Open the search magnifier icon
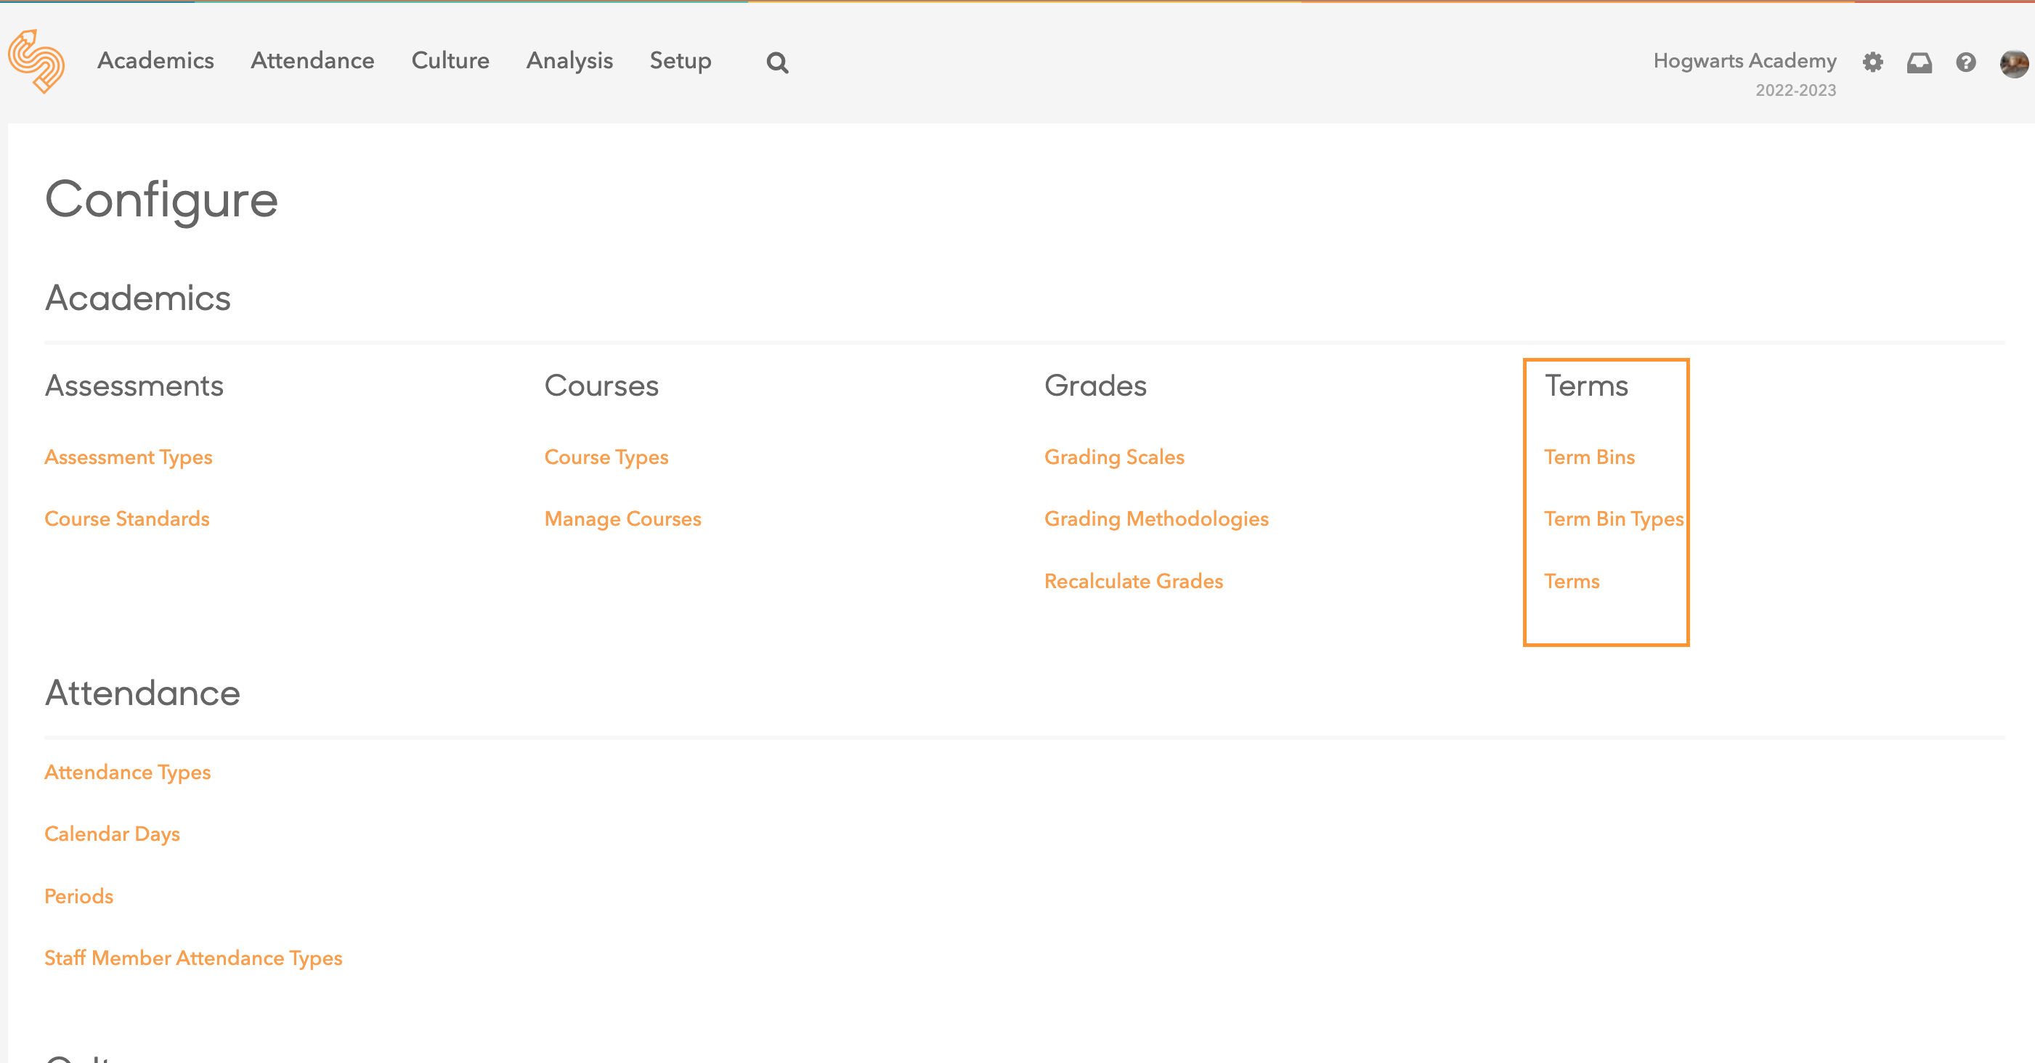 (x=776, y=62)
